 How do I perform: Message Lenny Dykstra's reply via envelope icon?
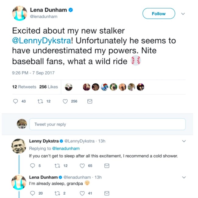pos(107,166)
